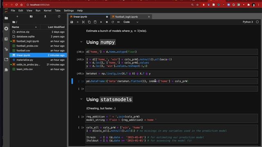
Task: Create a new folder in file browser
Action: pyautogui.click(x=31, y=16)
